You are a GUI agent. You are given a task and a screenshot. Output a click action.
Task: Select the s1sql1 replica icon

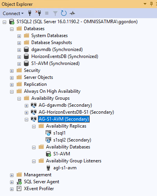[48, 133]
